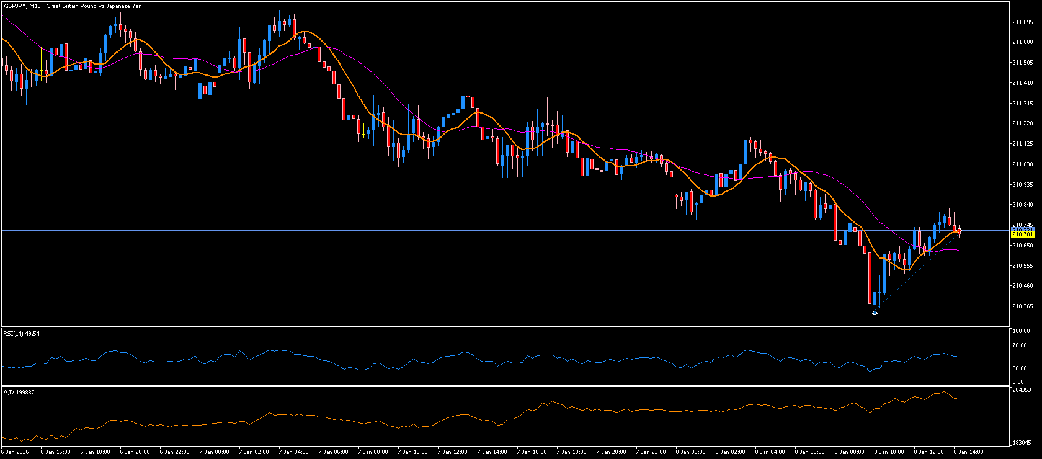The height and width of the screenshot is (459, 1042).
Task: Click the 211.030 price scale label
Action: pos(1022,164)
